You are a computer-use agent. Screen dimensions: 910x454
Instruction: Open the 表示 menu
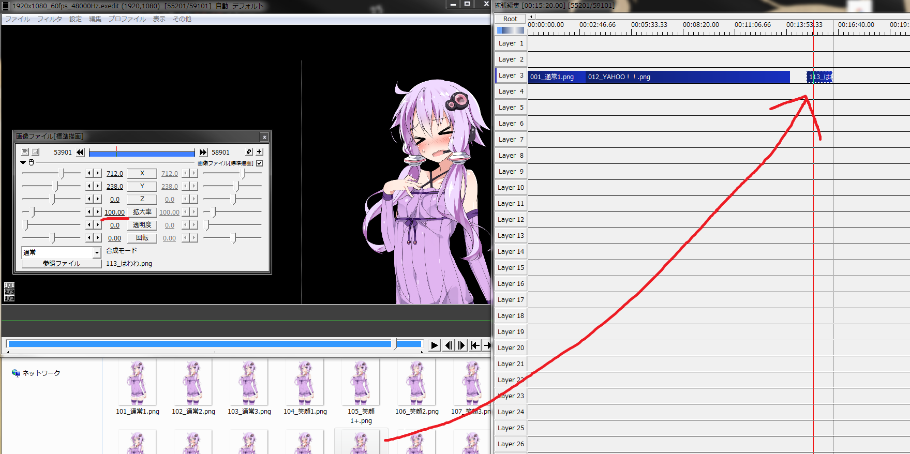click(x=159, y=19)
